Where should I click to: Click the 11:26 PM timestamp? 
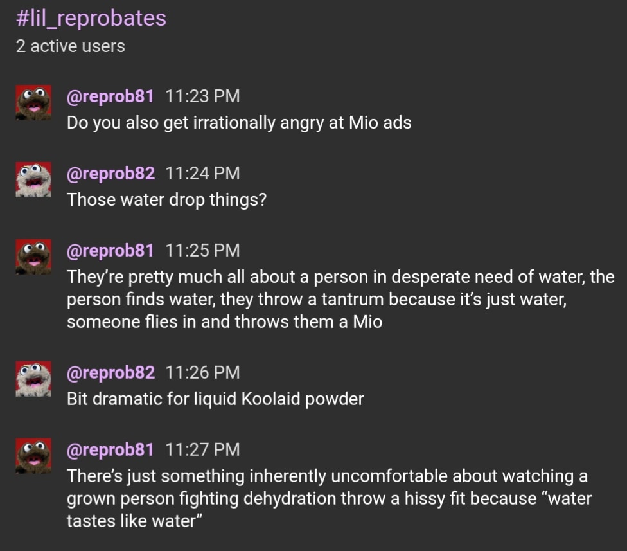click(x=202, y=373)
